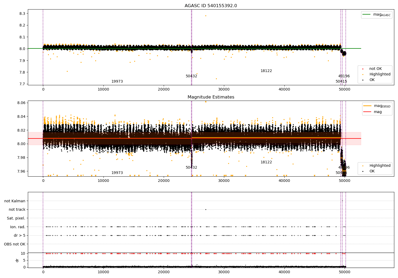Select the mag OBSID legend entry label

382,106
